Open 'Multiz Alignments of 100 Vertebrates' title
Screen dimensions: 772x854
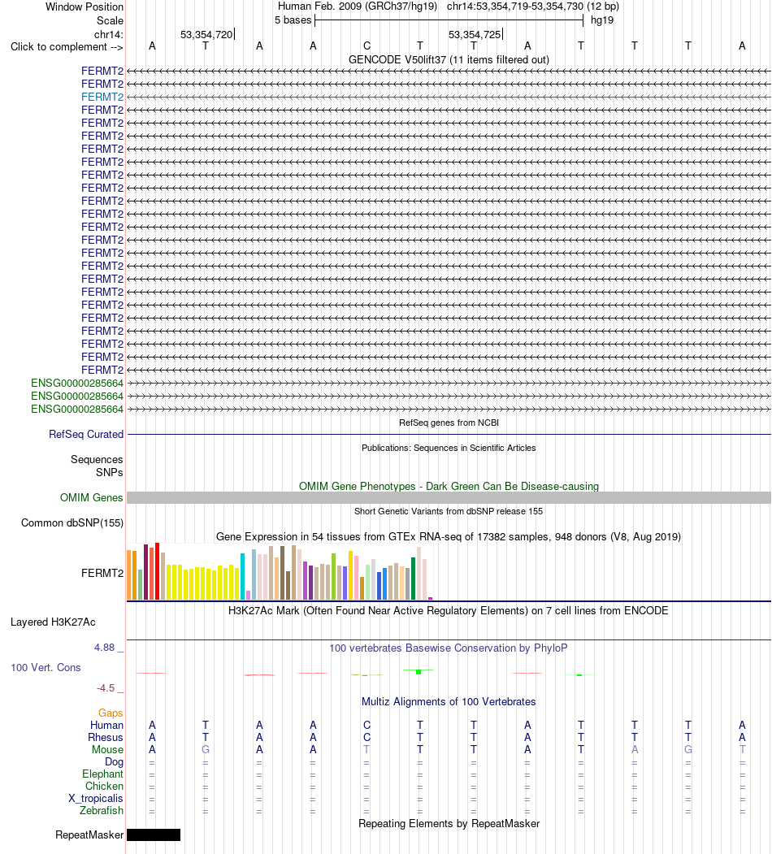pos(449,701)
